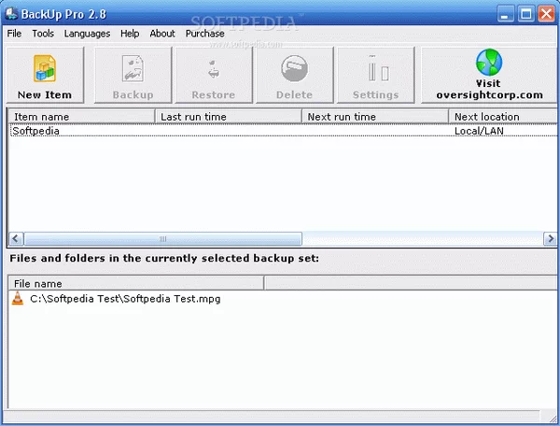Viewport: 560px width, 426px height.
Task: Click the Restore toolbar button
Action: click(214, 75)
